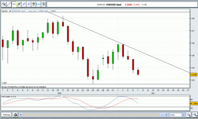Click the 11:52 time in header

144,5
